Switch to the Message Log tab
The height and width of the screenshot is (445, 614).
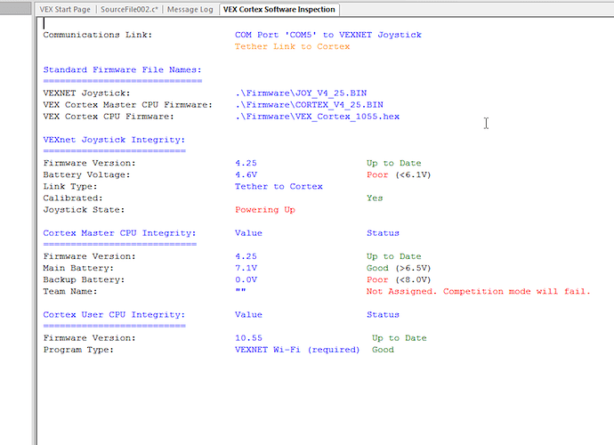point(190,10)
